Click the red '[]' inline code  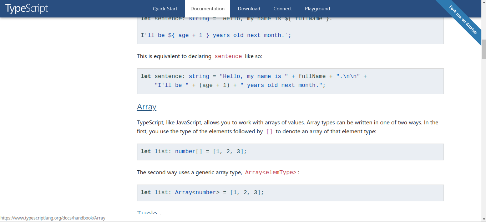point(269,131)
